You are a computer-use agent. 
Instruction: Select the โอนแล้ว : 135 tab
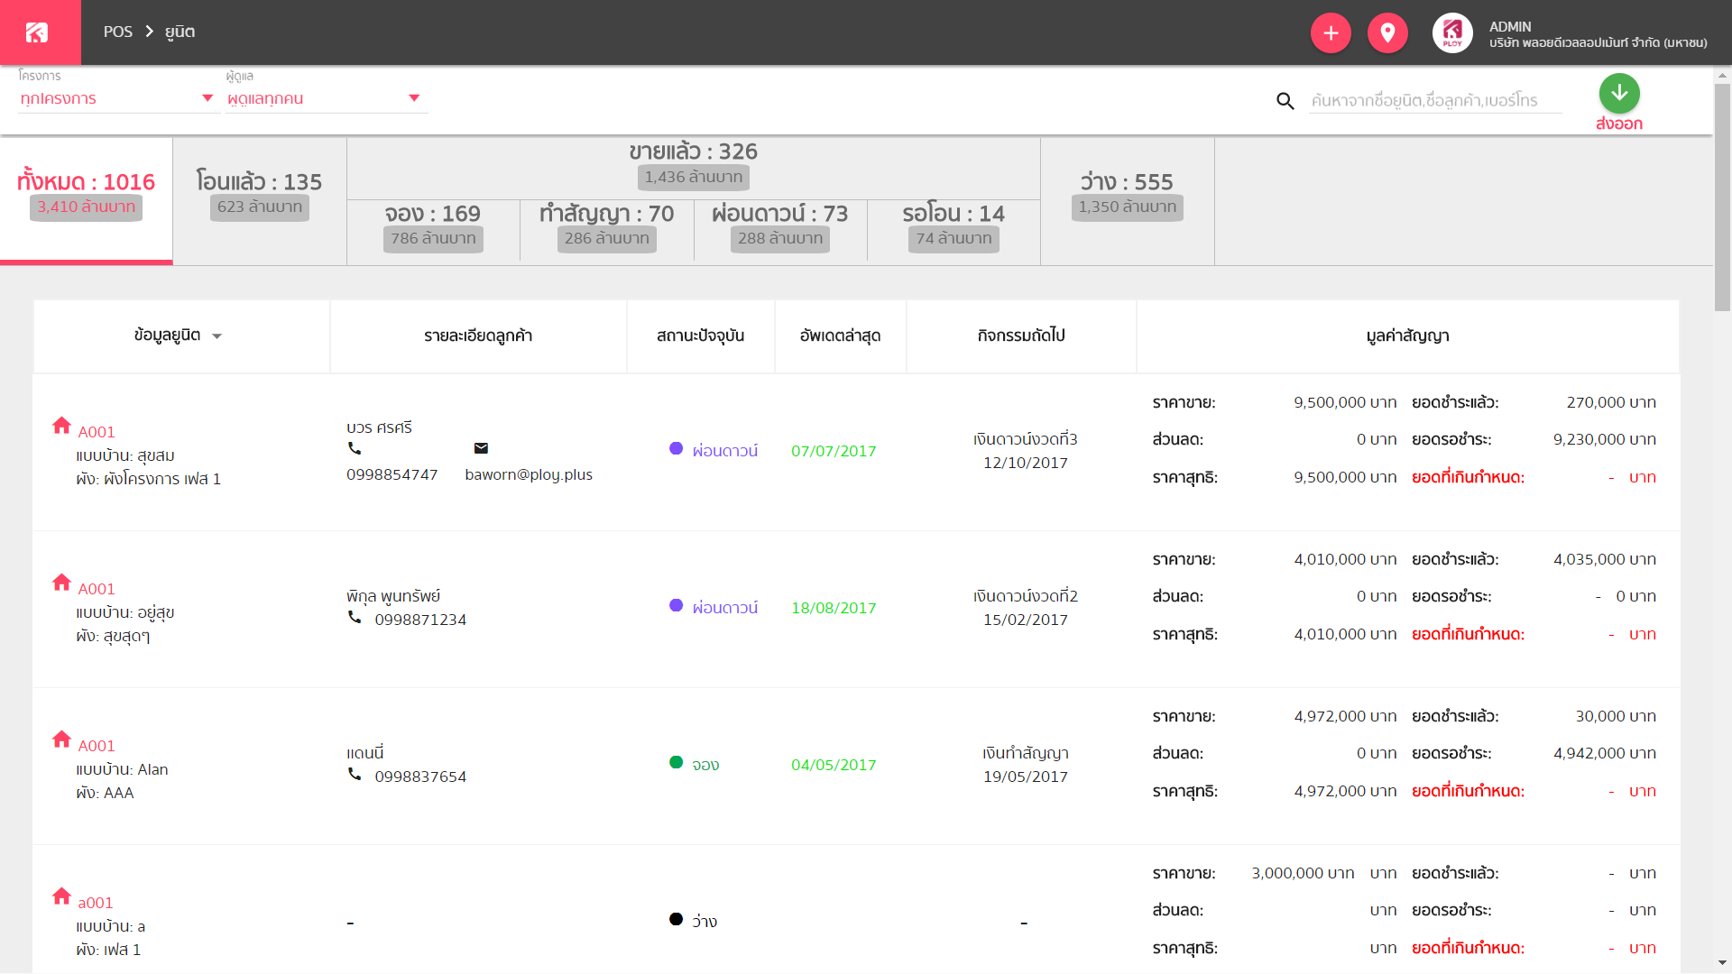(260, 200)
